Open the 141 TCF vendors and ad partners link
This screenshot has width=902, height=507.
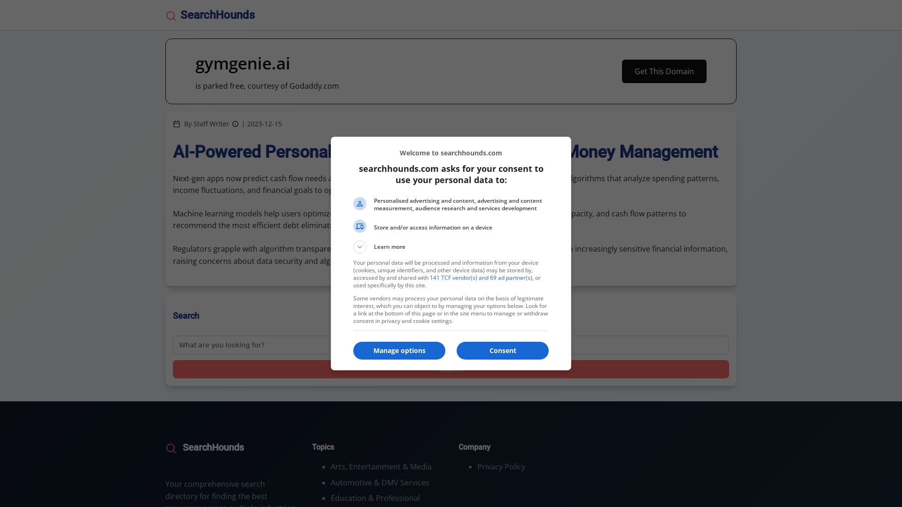click(481, 278)
